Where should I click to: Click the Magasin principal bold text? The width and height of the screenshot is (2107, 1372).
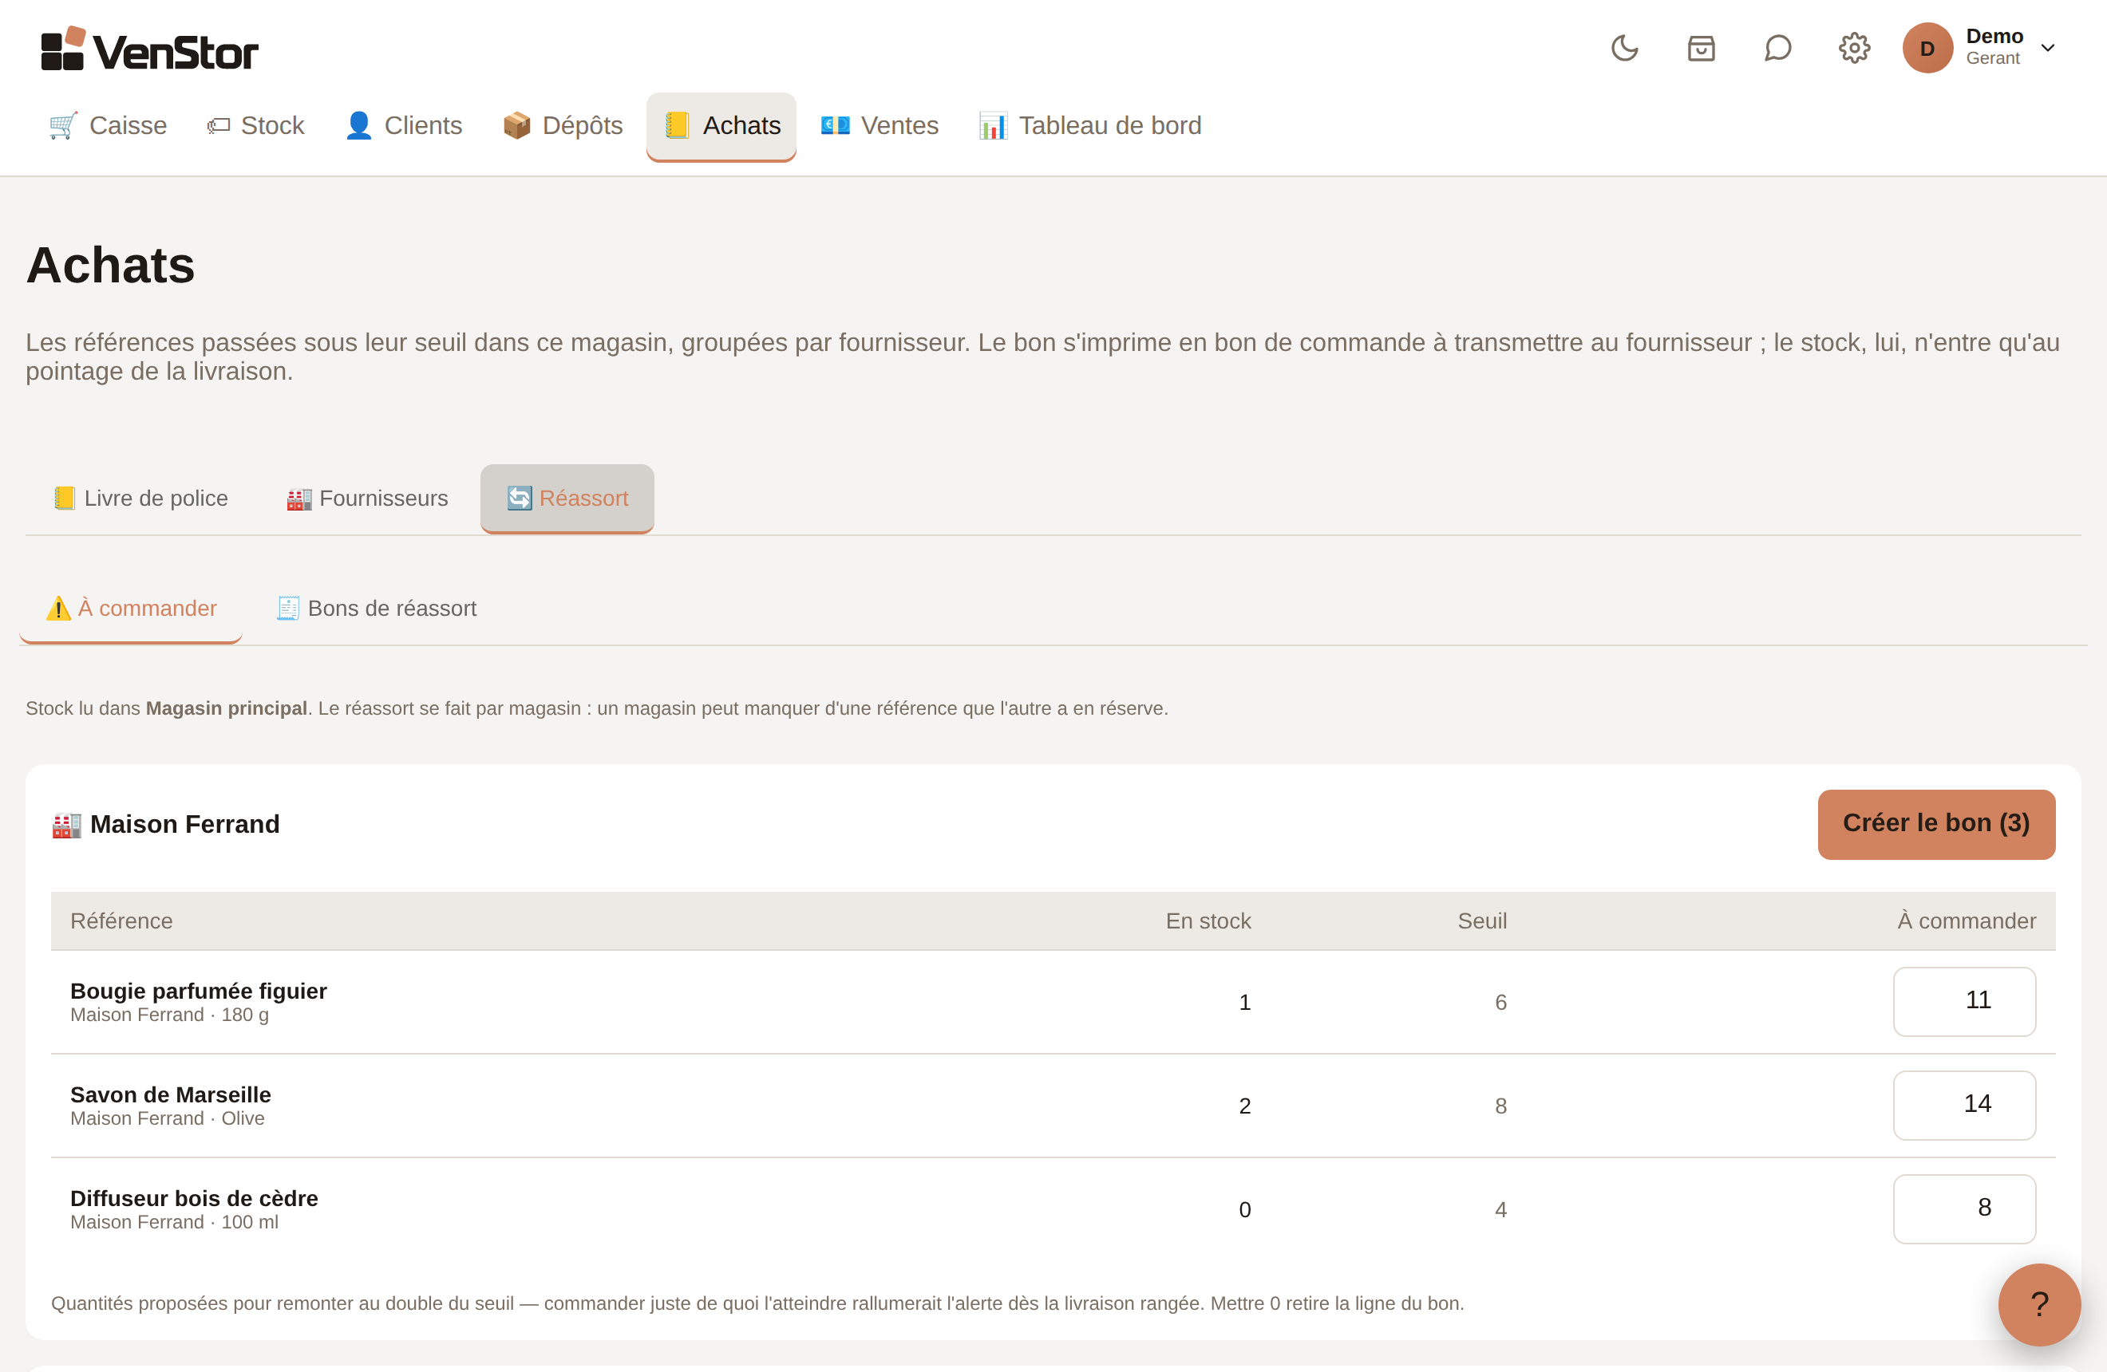pyautogui.click(x=227, y=708)
